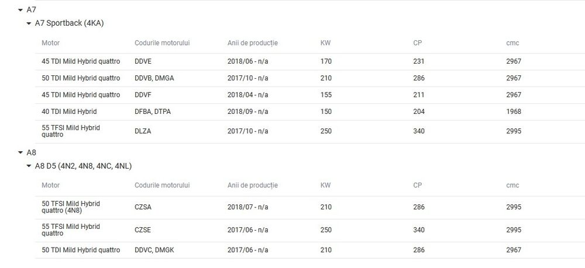
Task: Click Codurile motorului header in A7 table
Action: coord(162,43)
